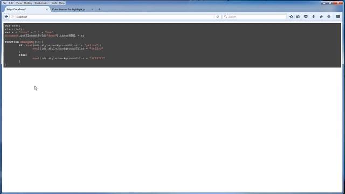Viewport: 345px width, 194px height.
Task: Bookmark this page with the star icon
Action: pos(291,17)
